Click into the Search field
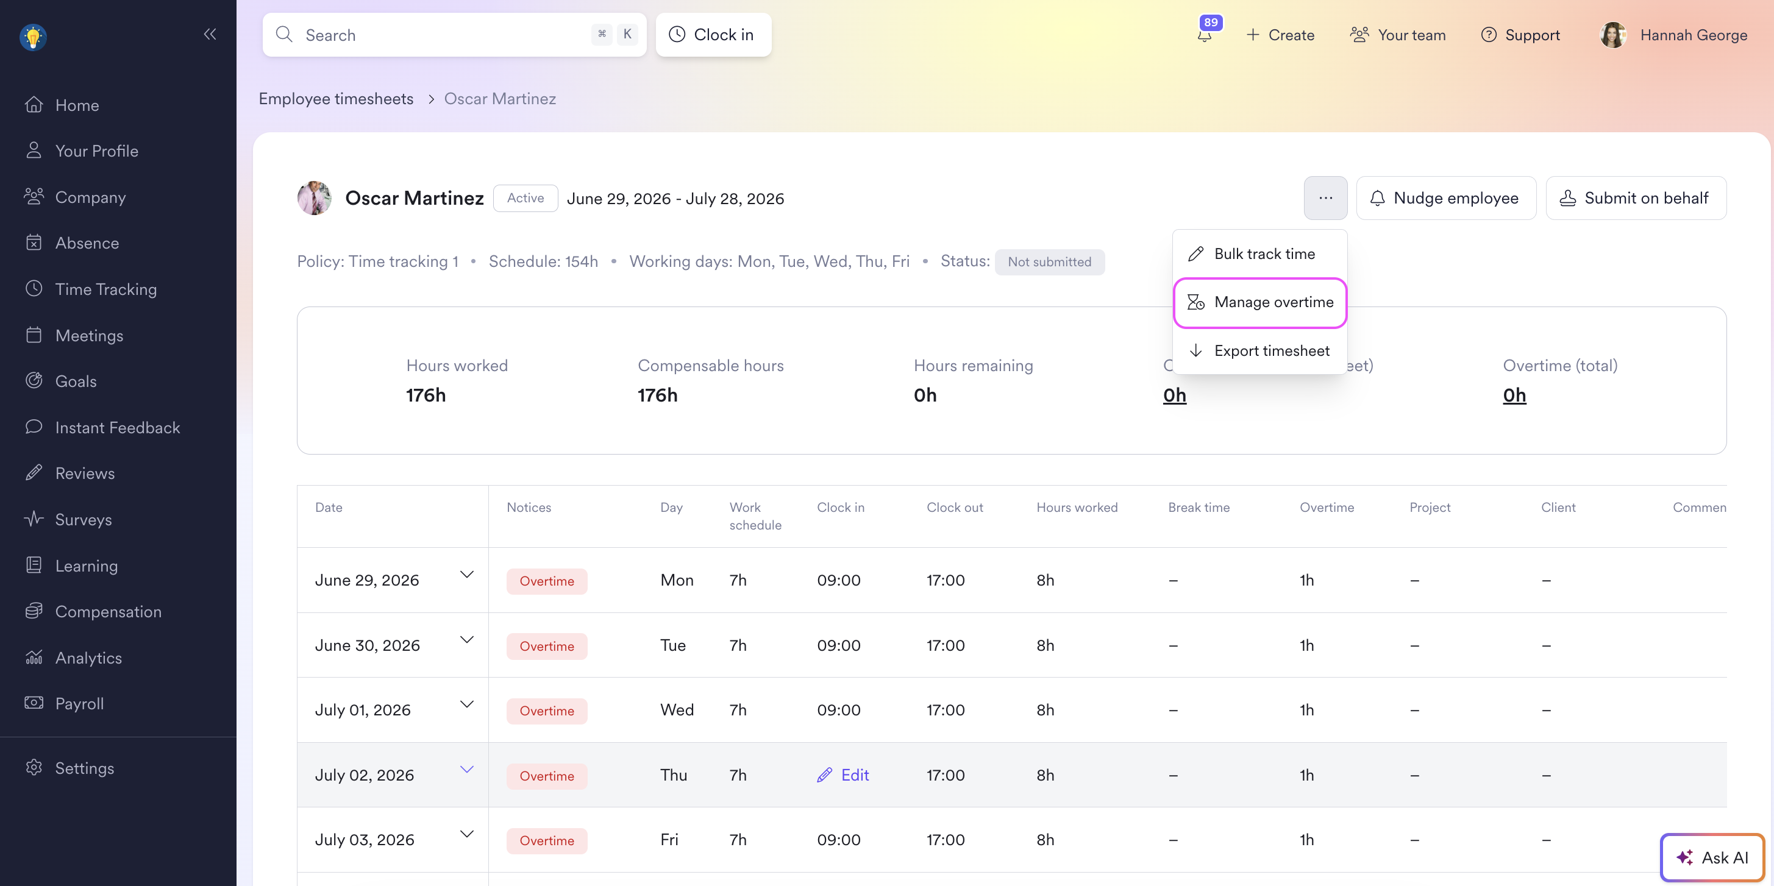The height and width of the screenshot is (886, 1774). point(455,34)
